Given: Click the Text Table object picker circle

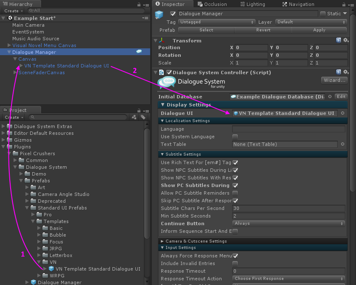Looking at the screenshot, I should click(x=342, y=144).
